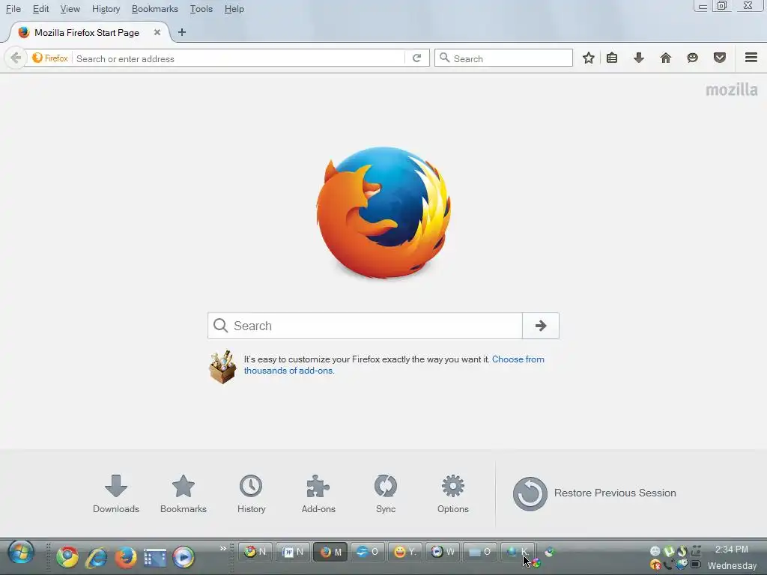Click the mozilla wordmark link
The height and width of the screenshot is (575, 767).
click(x=731, y=90)
